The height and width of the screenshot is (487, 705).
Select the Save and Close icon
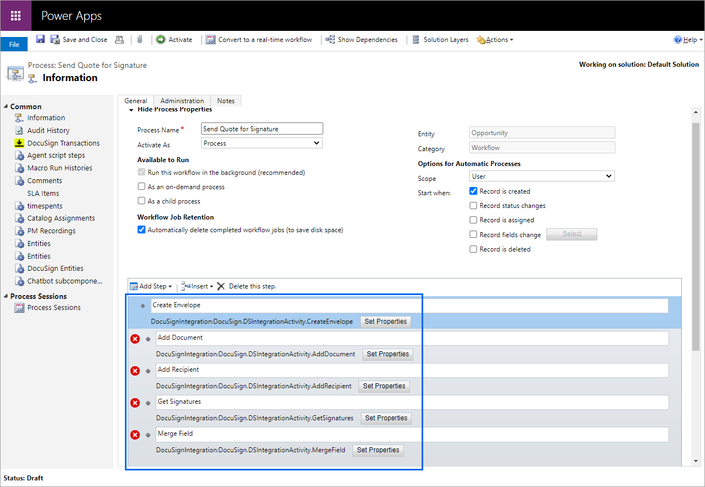click(x=55, y=39)
